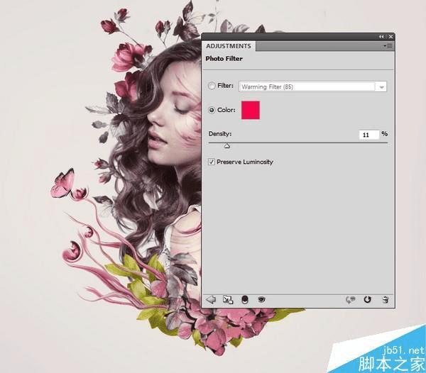Delete this adjustment layer trash icon
Screen dimensions: 426x373
pyautogui.click(x=386, y=300)
